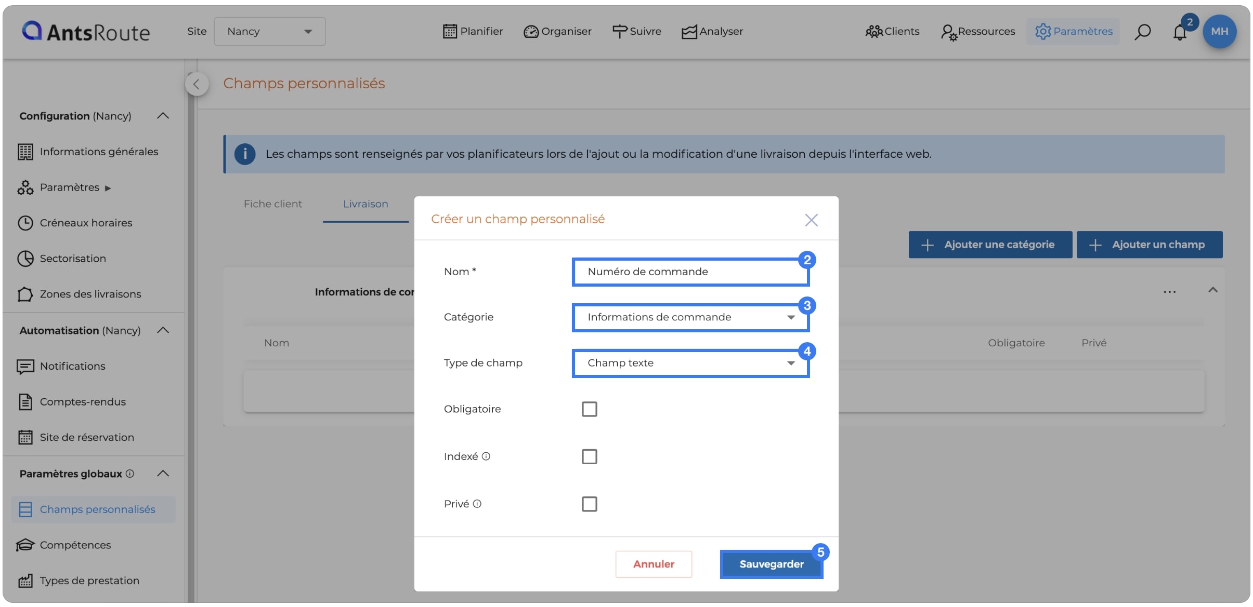Click the Créneaux horaires clock icon
Viewport: 1253px width, 607px height.
25,223
